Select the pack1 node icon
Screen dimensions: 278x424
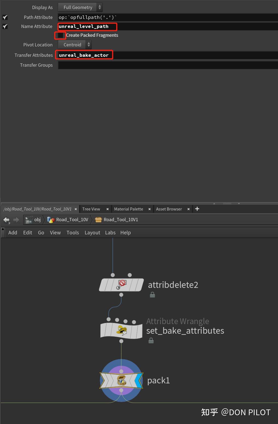(121, 380)
